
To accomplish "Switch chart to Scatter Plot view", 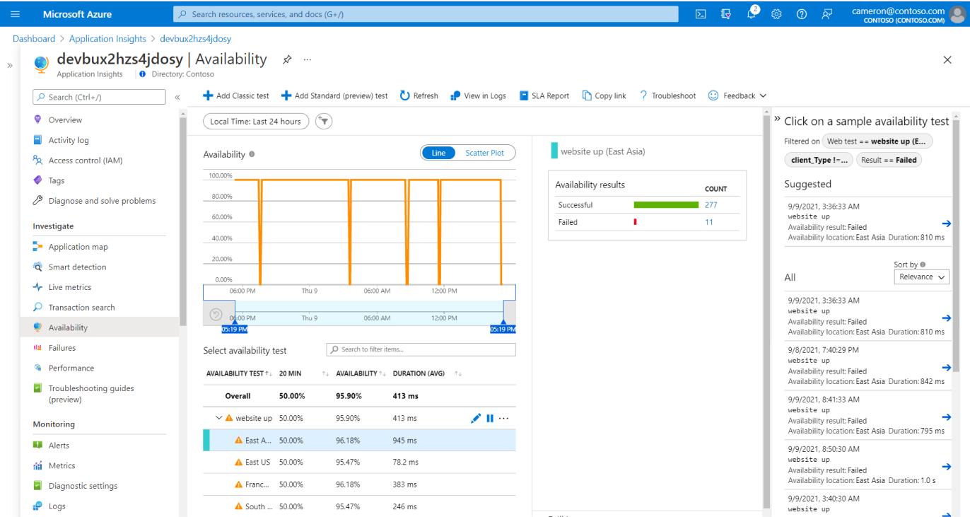I will [x=484, y=153].
